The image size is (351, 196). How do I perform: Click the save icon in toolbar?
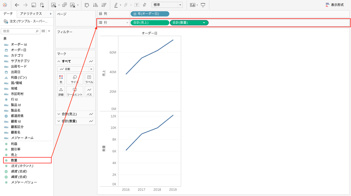coord(34,5)
